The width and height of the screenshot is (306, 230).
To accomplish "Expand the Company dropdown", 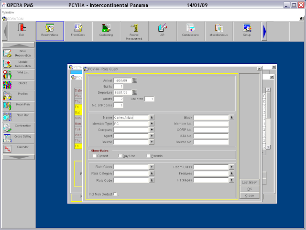I will (x=152, y=130).
